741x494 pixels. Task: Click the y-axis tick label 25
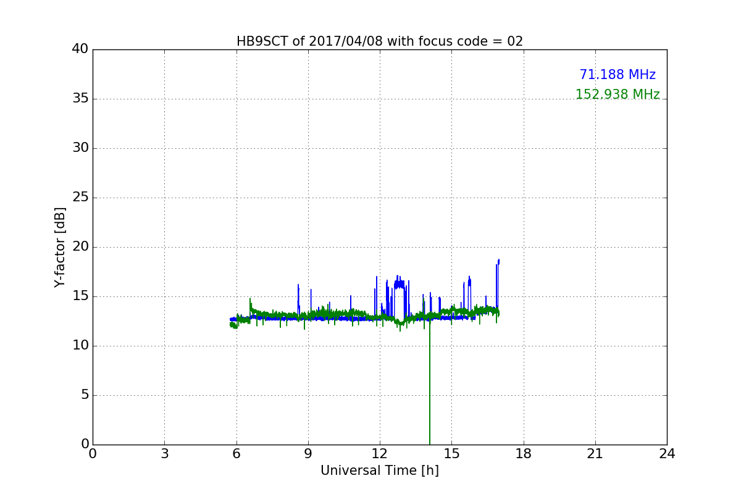(80, 198)
